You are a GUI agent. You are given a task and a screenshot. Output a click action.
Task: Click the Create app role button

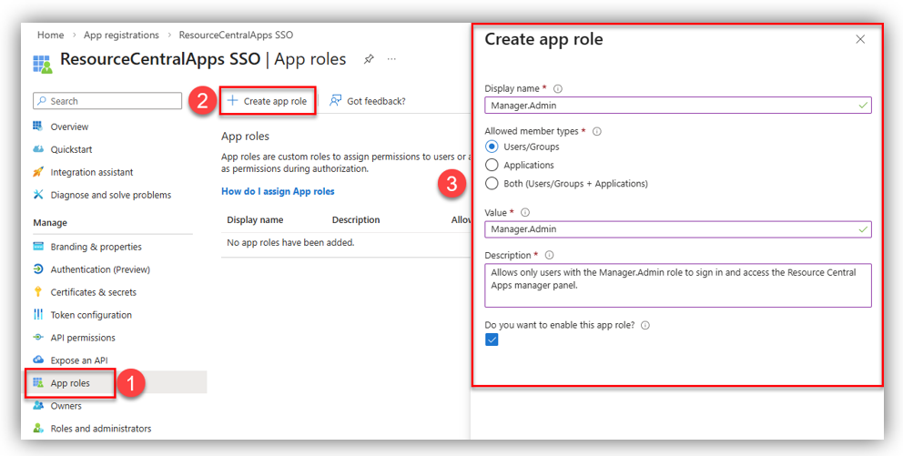[x=268, y=101]
